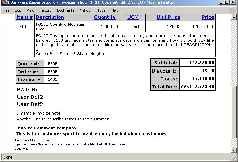Click the loading throbber icon beside menu bar

(232, 10)
